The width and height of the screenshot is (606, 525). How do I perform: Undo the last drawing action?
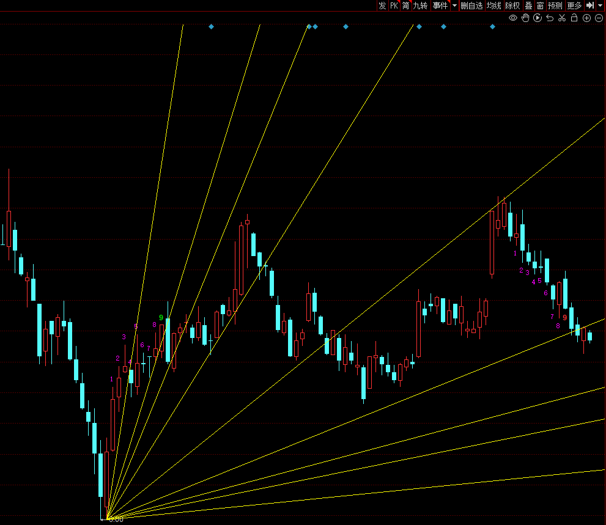[x=550, y=18]
